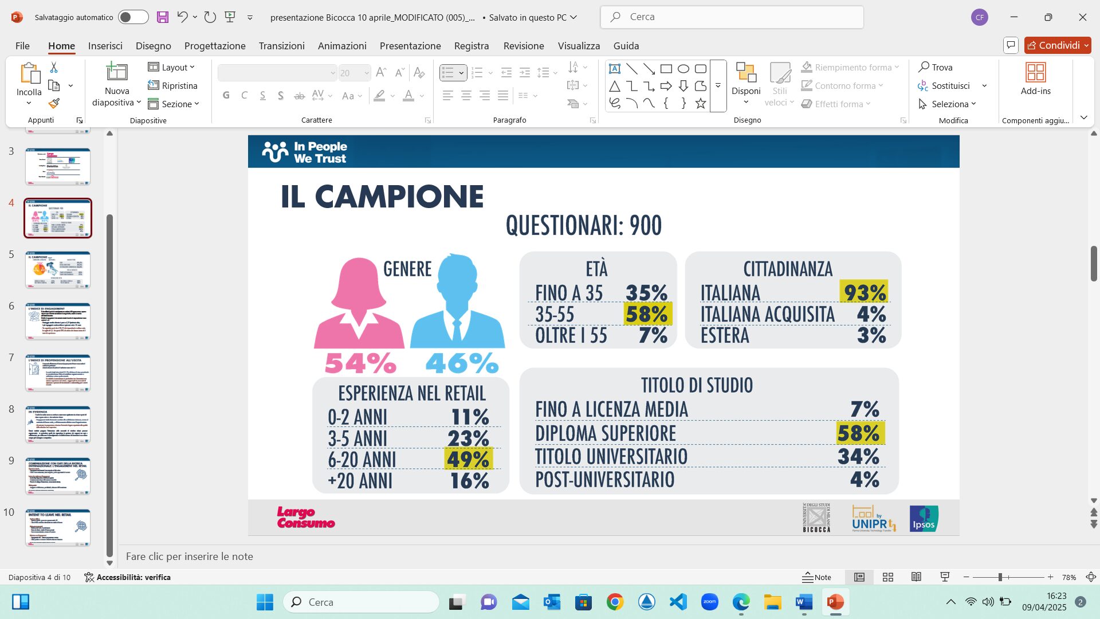1100x619 pixels.
Task: Click the Undo arrow icon
Action: (x=182, y=17)
